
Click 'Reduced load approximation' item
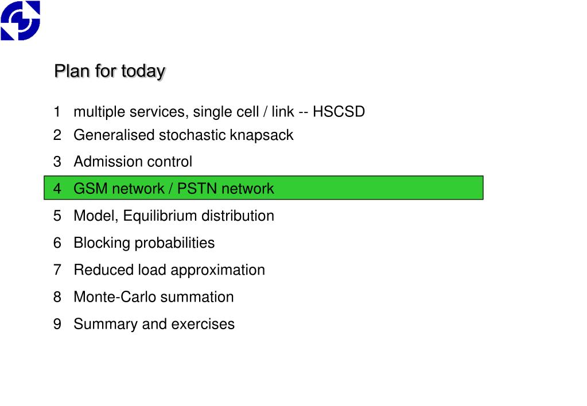[x=169, y=270]
